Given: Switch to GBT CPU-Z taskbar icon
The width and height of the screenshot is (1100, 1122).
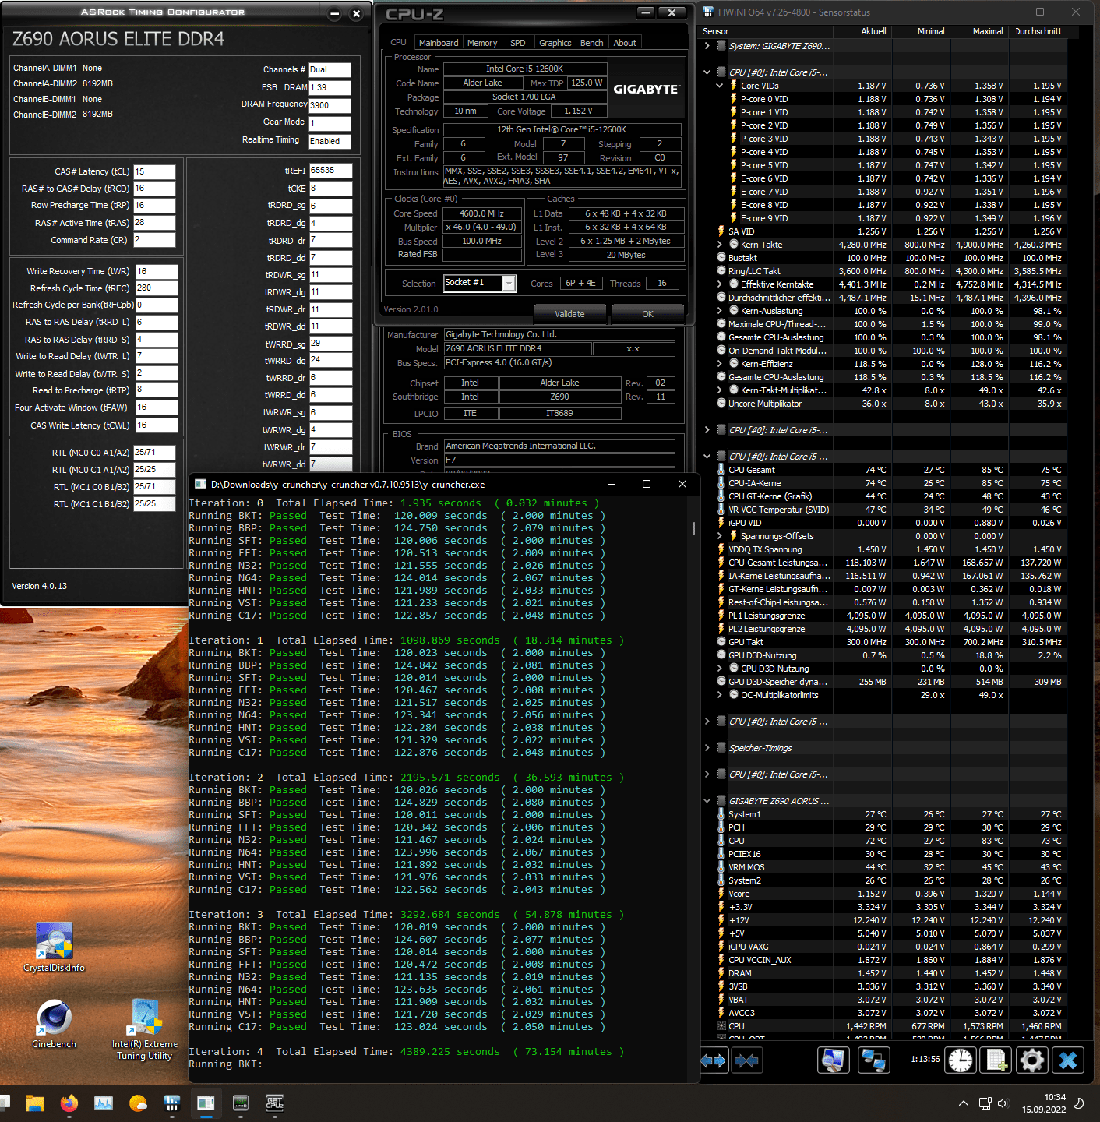Looking at the screenshot, I should [275, 1103].
